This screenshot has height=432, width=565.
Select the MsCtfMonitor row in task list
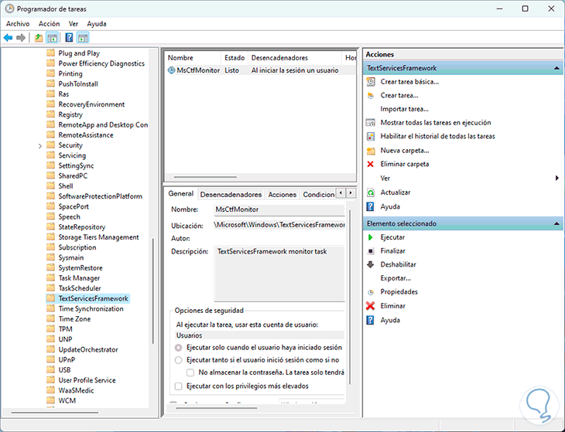260,70
